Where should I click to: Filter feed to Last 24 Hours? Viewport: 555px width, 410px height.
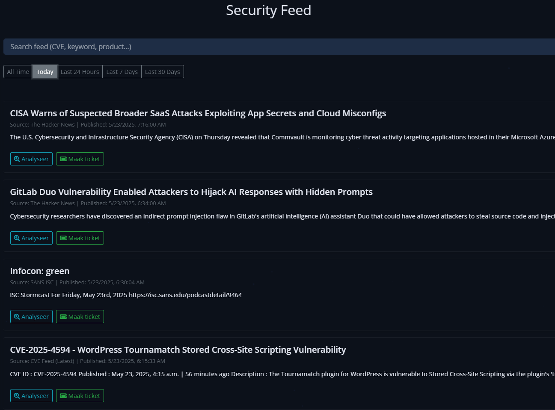pyautogui.click(x=80, y=72)
